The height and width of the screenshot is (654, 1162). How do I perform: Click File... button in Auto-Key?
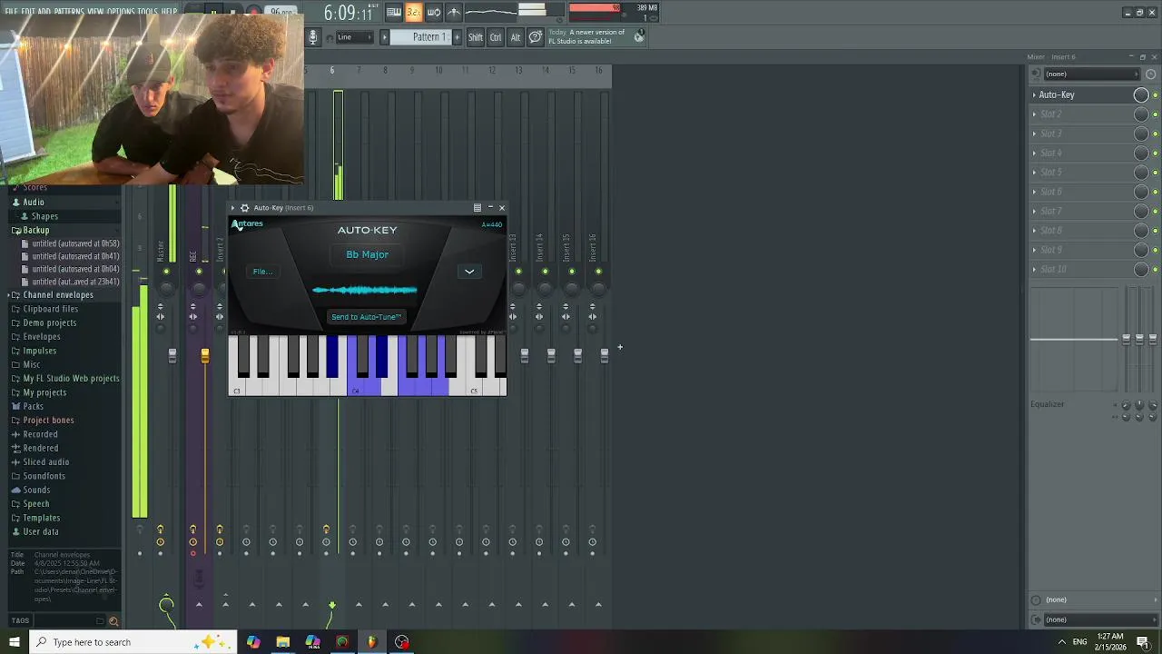pos(262,272)
